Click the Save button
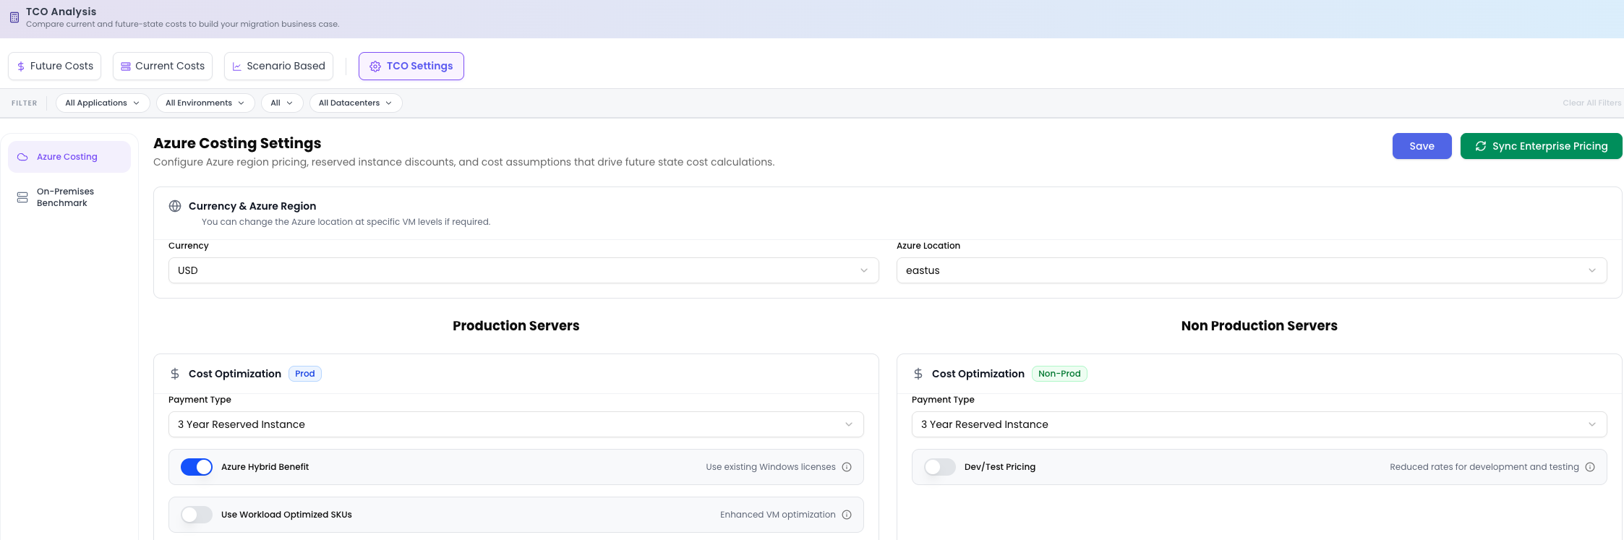The width and height of the screenshot is (1624, 540). pos(1422,146)
